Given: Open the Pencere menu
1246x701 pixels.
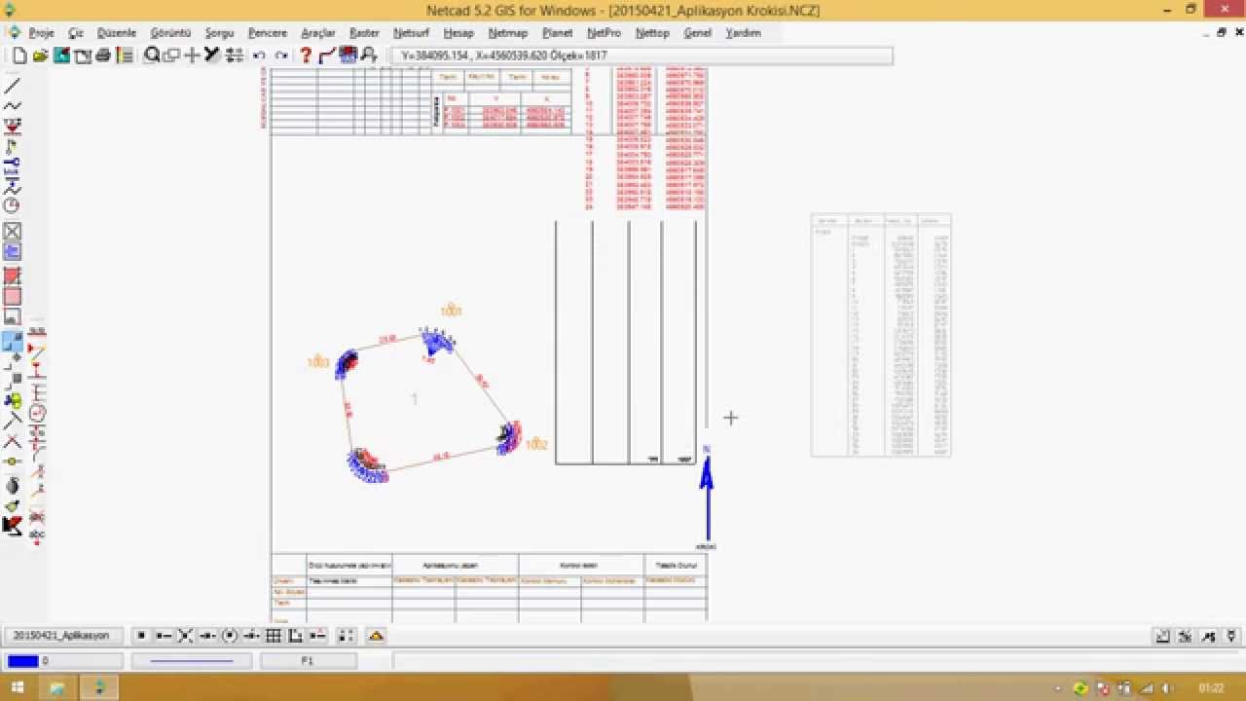Looking at the screenshot, I should tap(268, 33).
